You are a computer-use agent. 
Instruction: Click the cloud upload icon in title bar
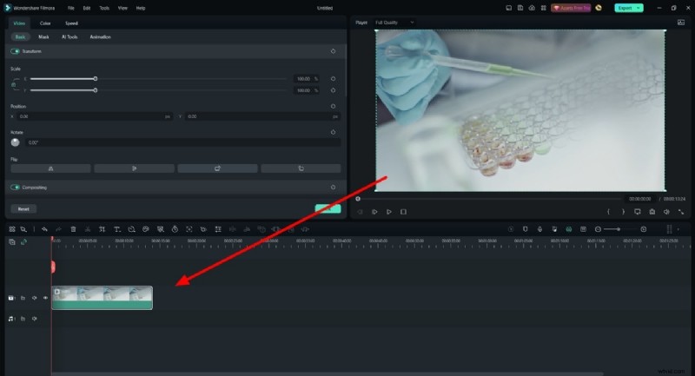point(532,8)
